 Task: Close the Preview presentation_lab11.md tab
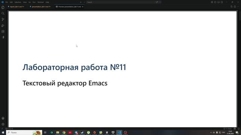[x=83, y=7]
